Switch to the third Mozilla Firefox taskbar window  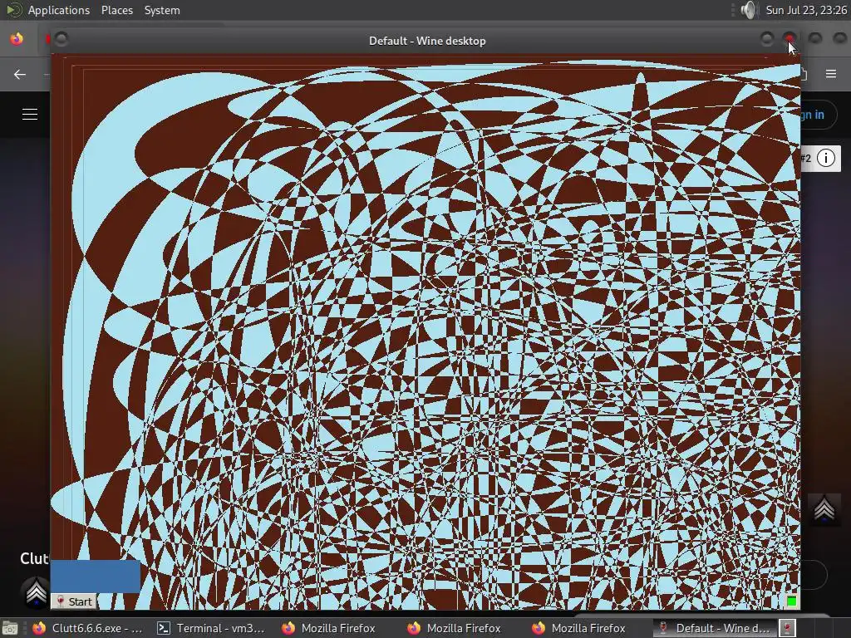point(578,628)
